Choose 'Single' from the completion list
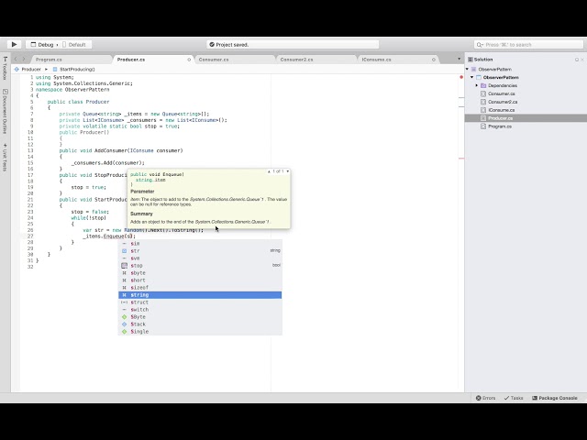Viewport: 587px width, 440px height. pyautogui.click(x=200, y=332)
